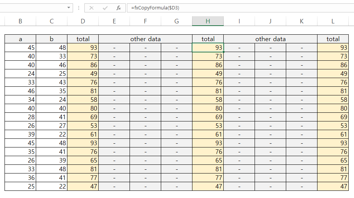Click the 'total' header cell in column D

pos(83,39)
